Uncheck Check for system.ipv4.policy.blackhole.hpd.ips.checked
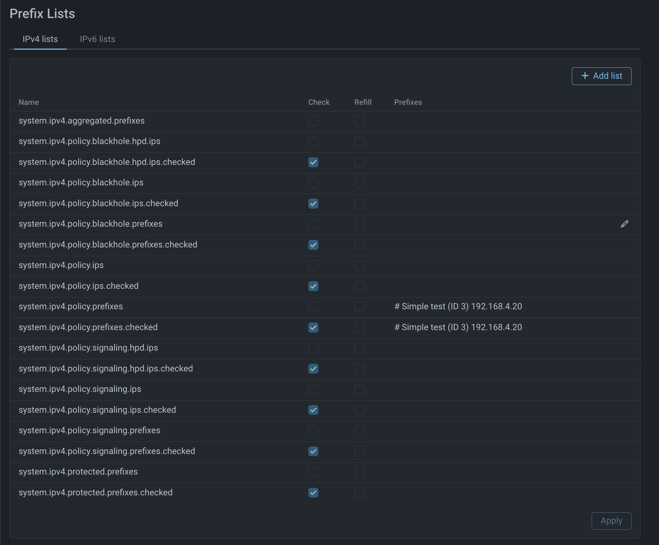This screenshot has width=659, height=545. 313,162
